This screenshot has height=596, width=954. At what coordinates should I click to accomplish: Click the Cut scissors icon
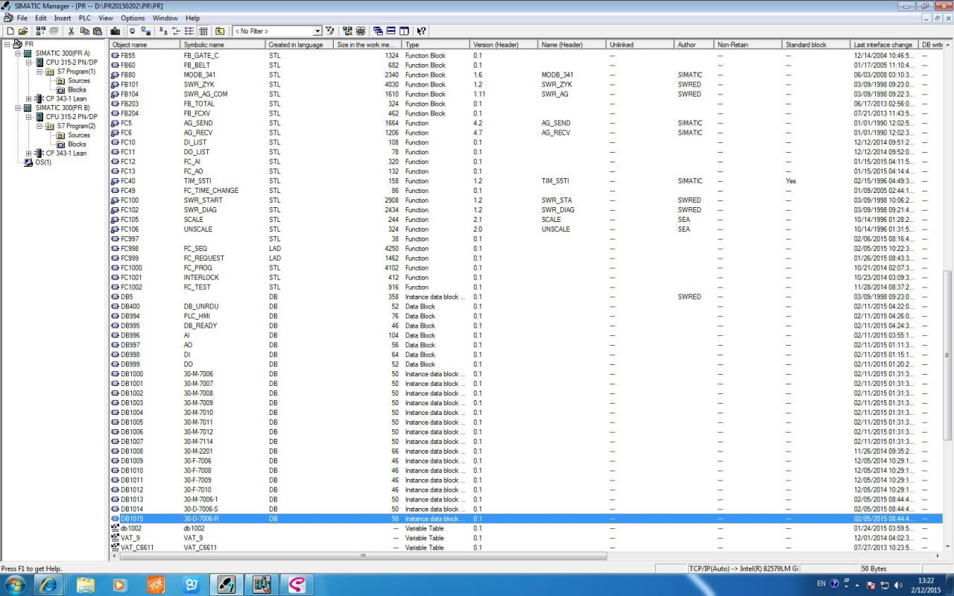72,31
